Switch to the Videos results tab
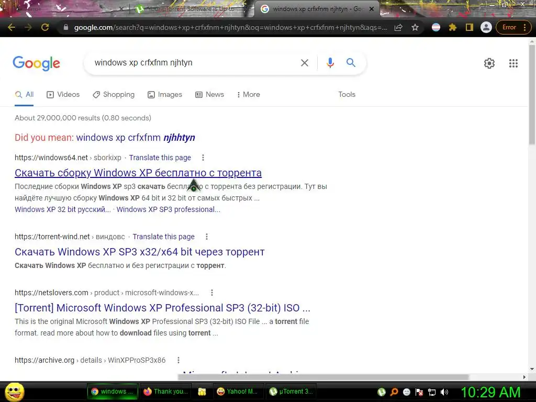536x402 pixels. click(63, 95)
